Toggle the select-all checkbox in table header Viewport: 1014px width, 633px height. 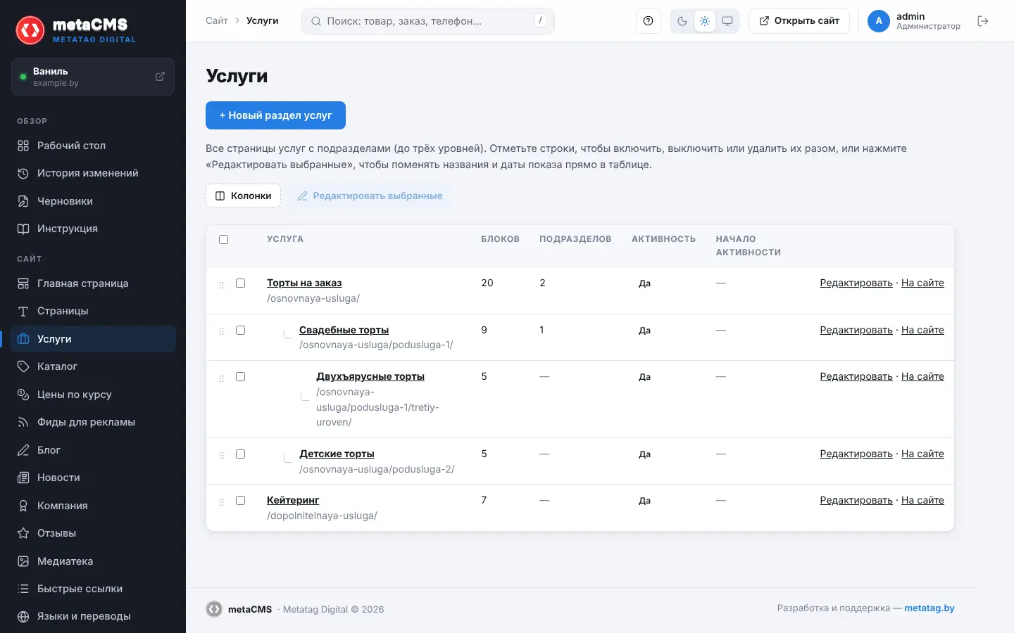tap(224, 240)
